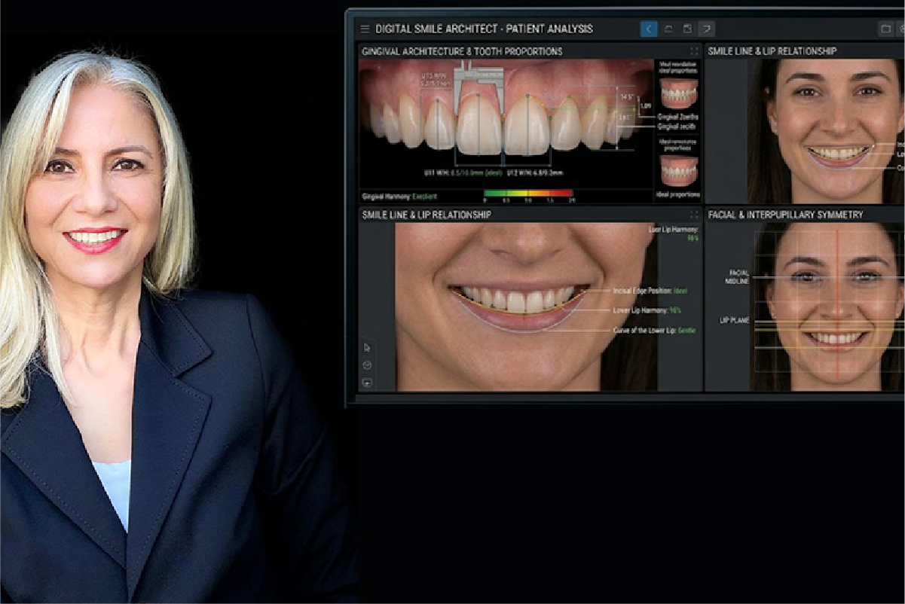Image resolution: width=905 pixels, height=604 pixels.
Task: Select the cursor pointer tool in left sidebar
Action: 367,347
